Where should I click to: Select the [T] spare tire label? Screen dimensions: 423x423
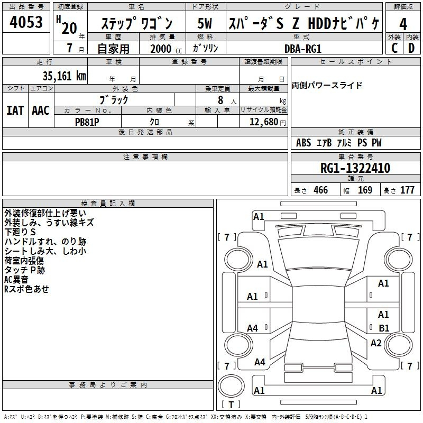231,404
